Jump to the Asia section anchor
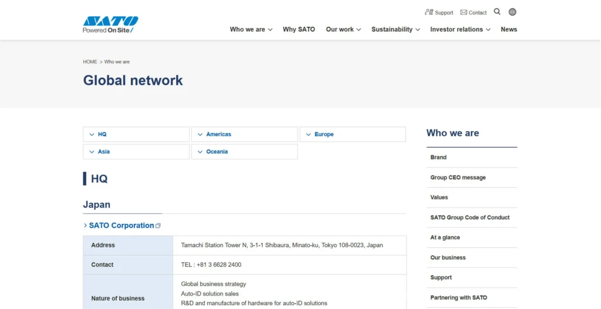This screenshot has height=309, width=601. point(136,152)
